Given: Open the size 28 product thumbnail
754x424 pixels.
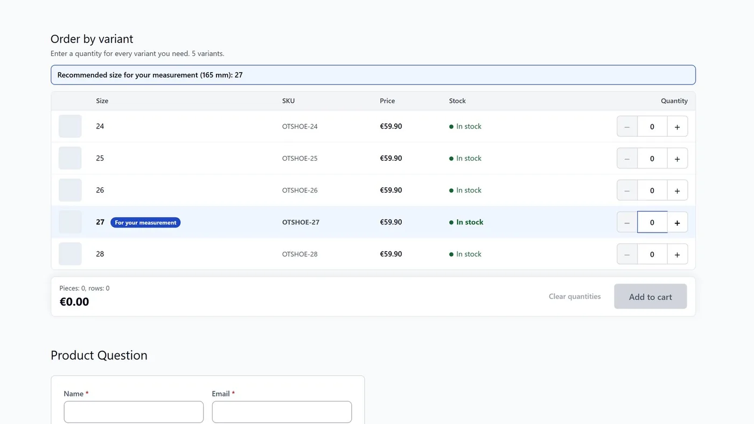Looking at the screenshot, I should pyautogui.click(x=70, y=254).
